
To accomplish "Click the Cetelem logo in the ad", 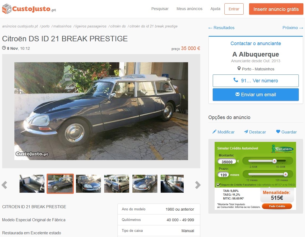I will pyautogui.click(x=282, y=149).
